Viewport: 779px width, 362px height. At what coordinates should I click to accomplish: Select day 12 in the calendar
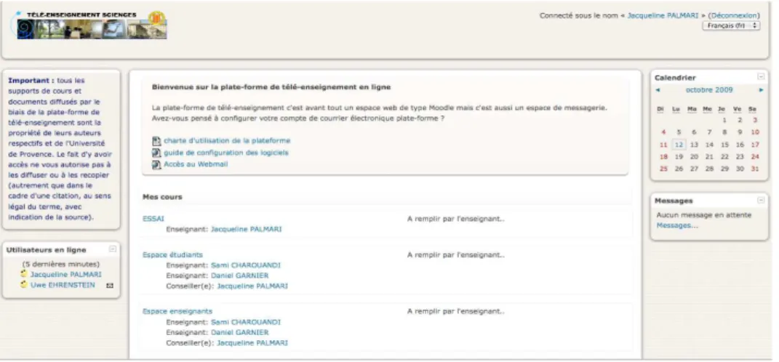click(x=679, y=145)
